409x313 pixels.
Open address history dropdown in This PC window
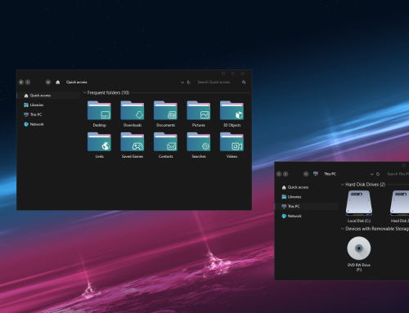[x=371, y=174]
